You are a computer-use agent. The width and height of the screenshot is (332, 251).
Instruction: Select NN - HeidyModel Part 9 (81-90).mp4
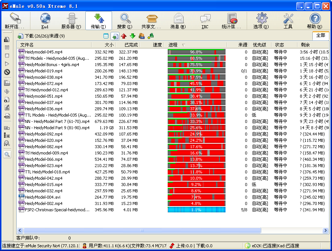pos(57,128)
